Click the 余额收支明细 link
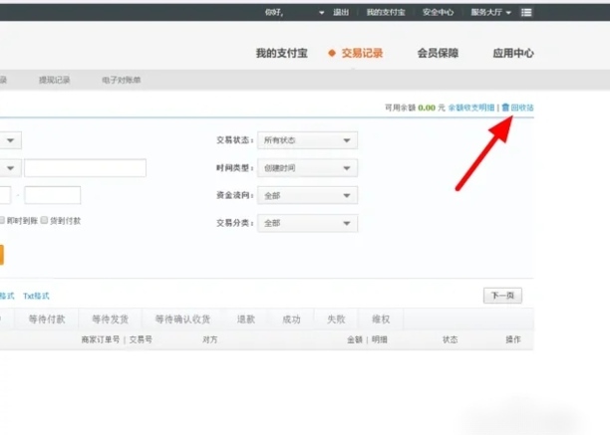 tap(470, 107)
